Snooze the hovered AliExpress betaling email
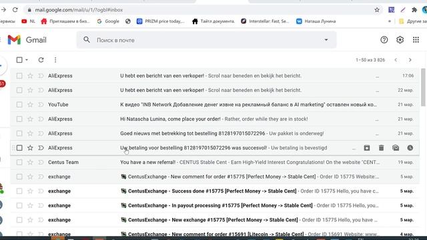Screen dimensions: 427x240 pos(410,148)
